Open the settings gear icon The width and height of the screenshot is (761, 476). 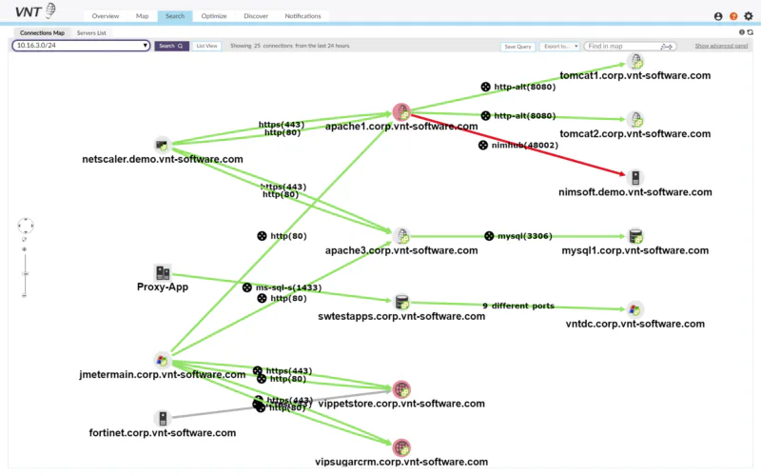749,16
